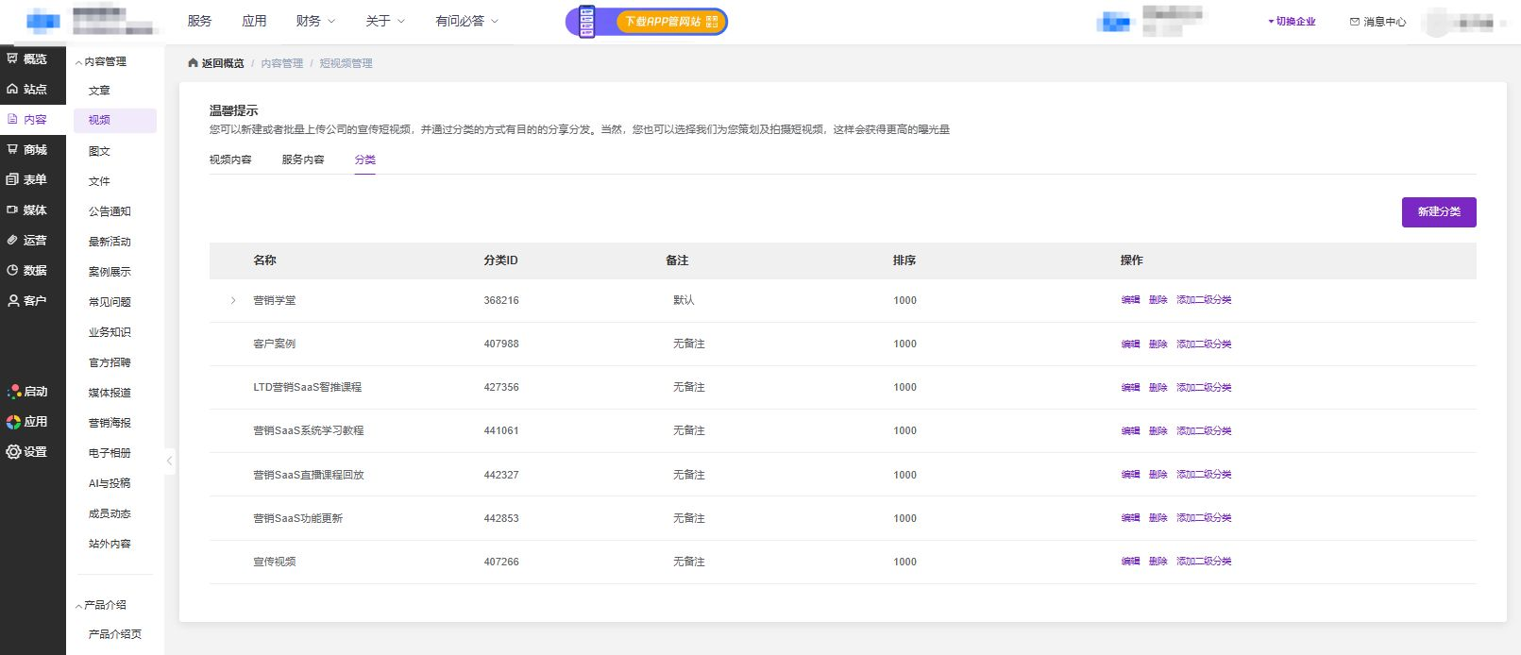This screenshot has height=655, width=1521.
Task: Click the 概览 overview icon in sidebar
Action: pos(12,59)
